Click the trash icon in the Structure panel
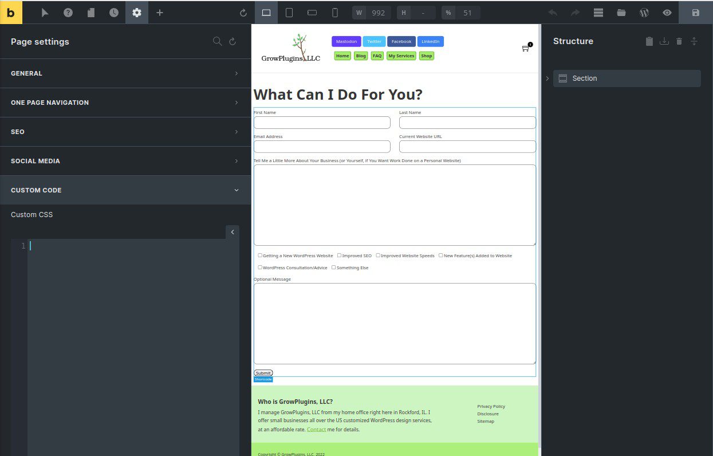This screenshot has height=456, width=713. click(679, 41)
